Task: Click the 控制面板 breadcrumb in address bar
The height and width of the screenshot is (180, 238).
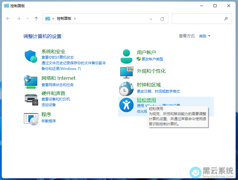Action: pyautogui.click(x=64, y=19)
